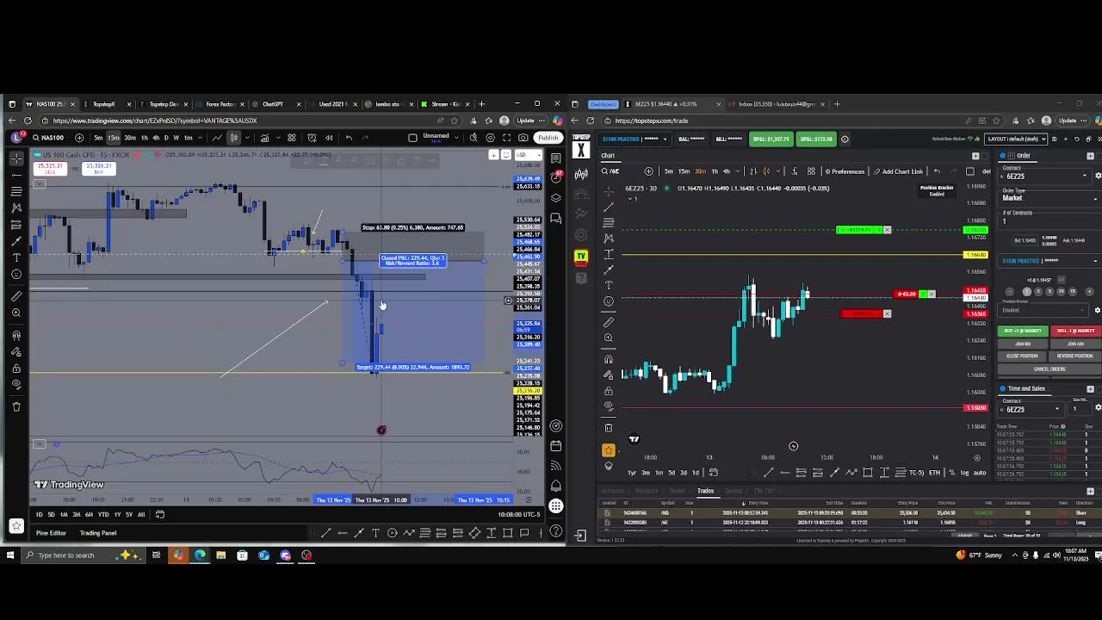Viewport: 1102px width, 620px height.
Task: Click SELL -1 @ MARKET button
Action: pyautogui.click(x=1076, y=331)
